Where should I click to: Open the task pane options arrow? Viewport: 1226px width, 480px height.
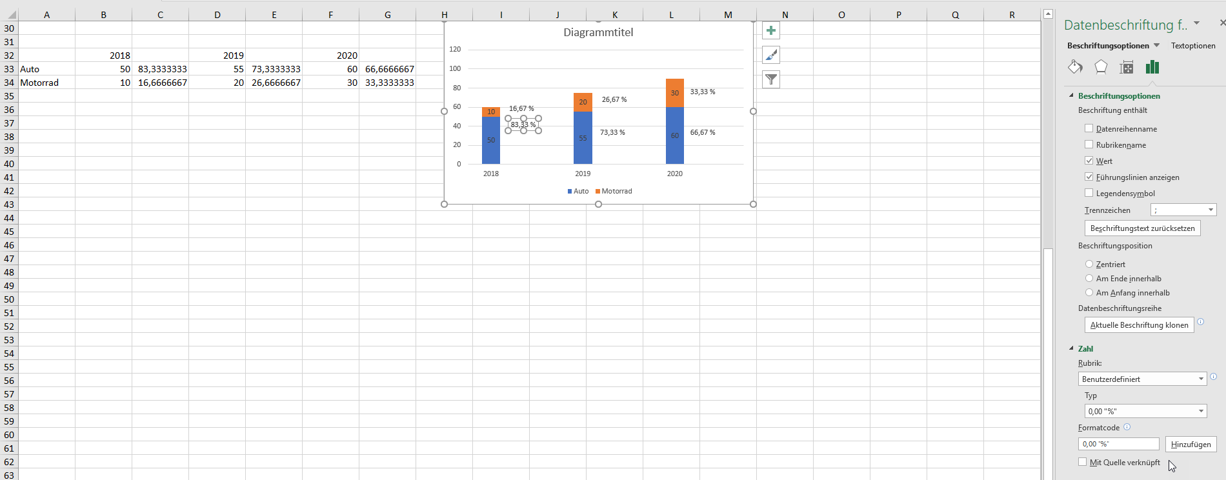pos(1197,23)
